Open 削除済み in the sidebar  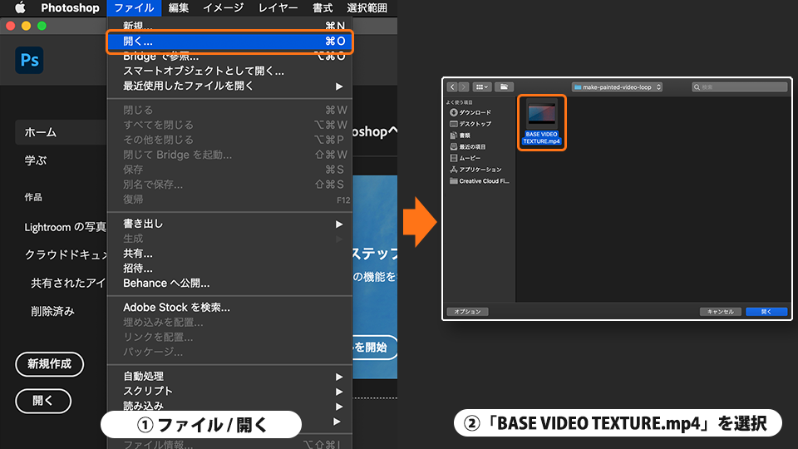[x=52, y=311]
